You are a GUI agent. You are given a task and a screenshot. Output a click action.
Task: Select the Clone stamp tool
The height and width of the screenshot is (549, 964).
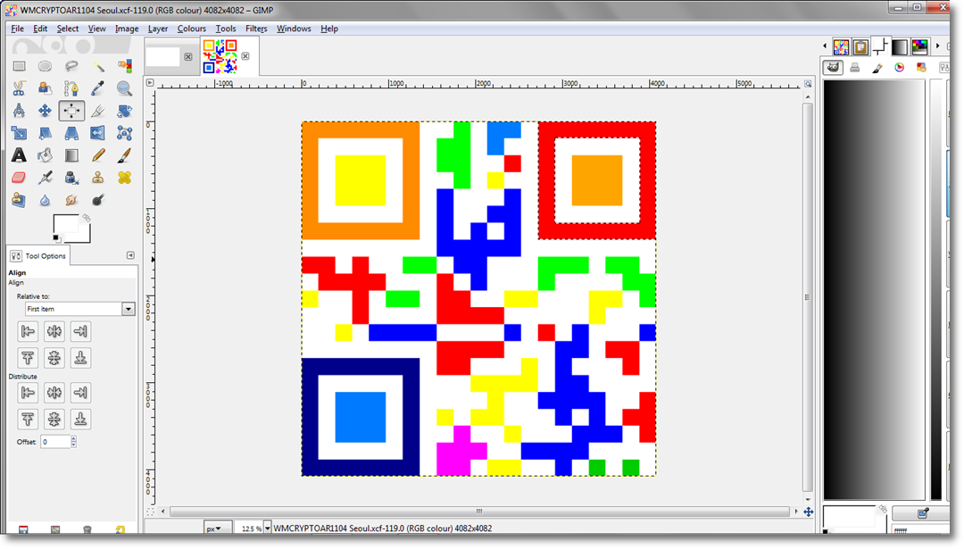point(98,178)
